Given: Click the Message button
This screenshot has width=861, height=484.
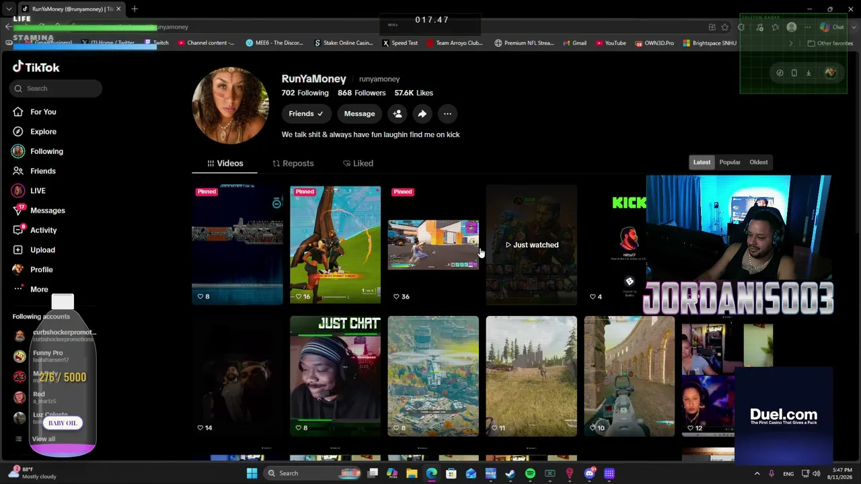Looking at the screenshot, I should [359, 114].
